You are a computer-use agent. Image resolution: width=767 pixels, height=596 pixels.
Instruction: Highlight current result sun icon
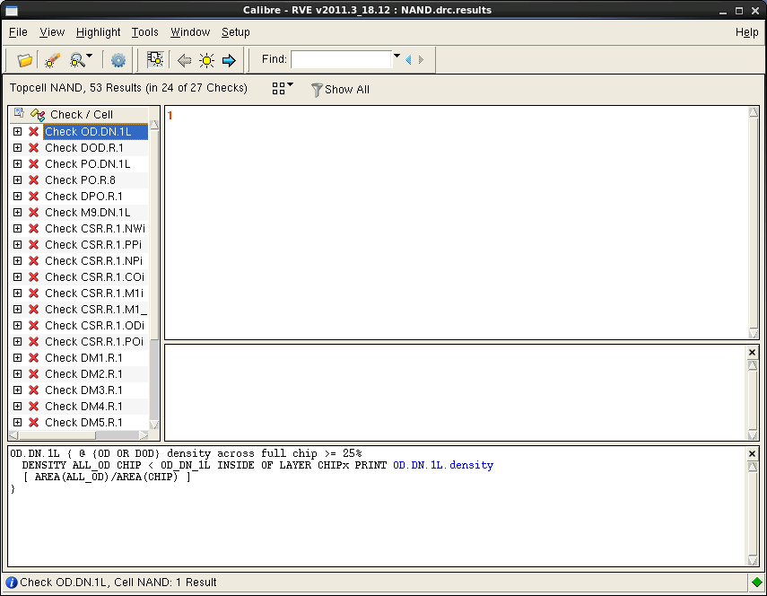[x=206, y=60]
